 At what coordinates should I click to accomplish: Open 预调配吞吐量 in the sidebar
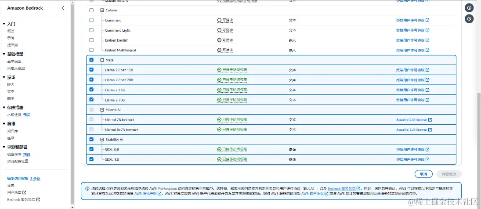pos(18,161)
